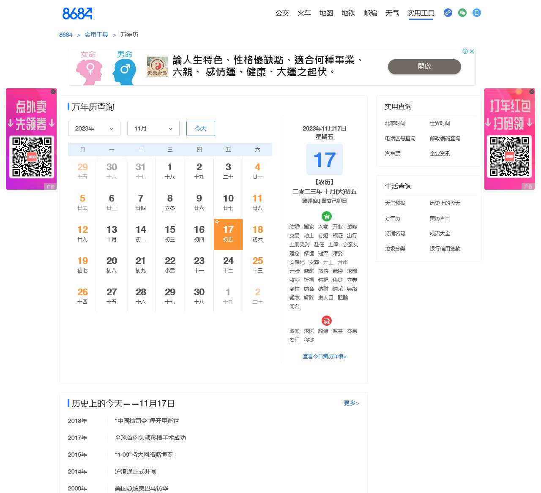Click the left ad QR code
This screenshot has height=493, width=541.
(x=32, y=157)
